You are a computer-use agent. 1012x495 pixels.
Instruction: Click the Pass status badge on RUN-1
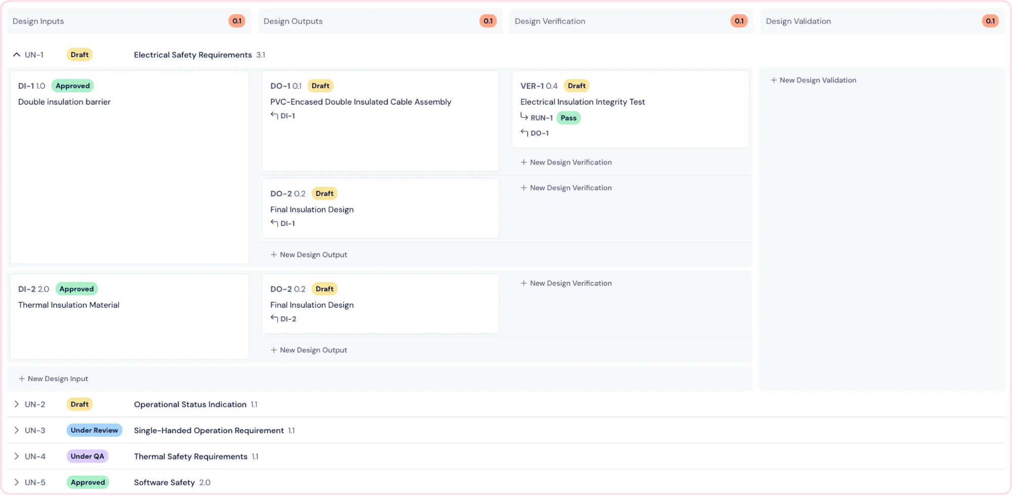pyautogui.click(x=568, y=118)
